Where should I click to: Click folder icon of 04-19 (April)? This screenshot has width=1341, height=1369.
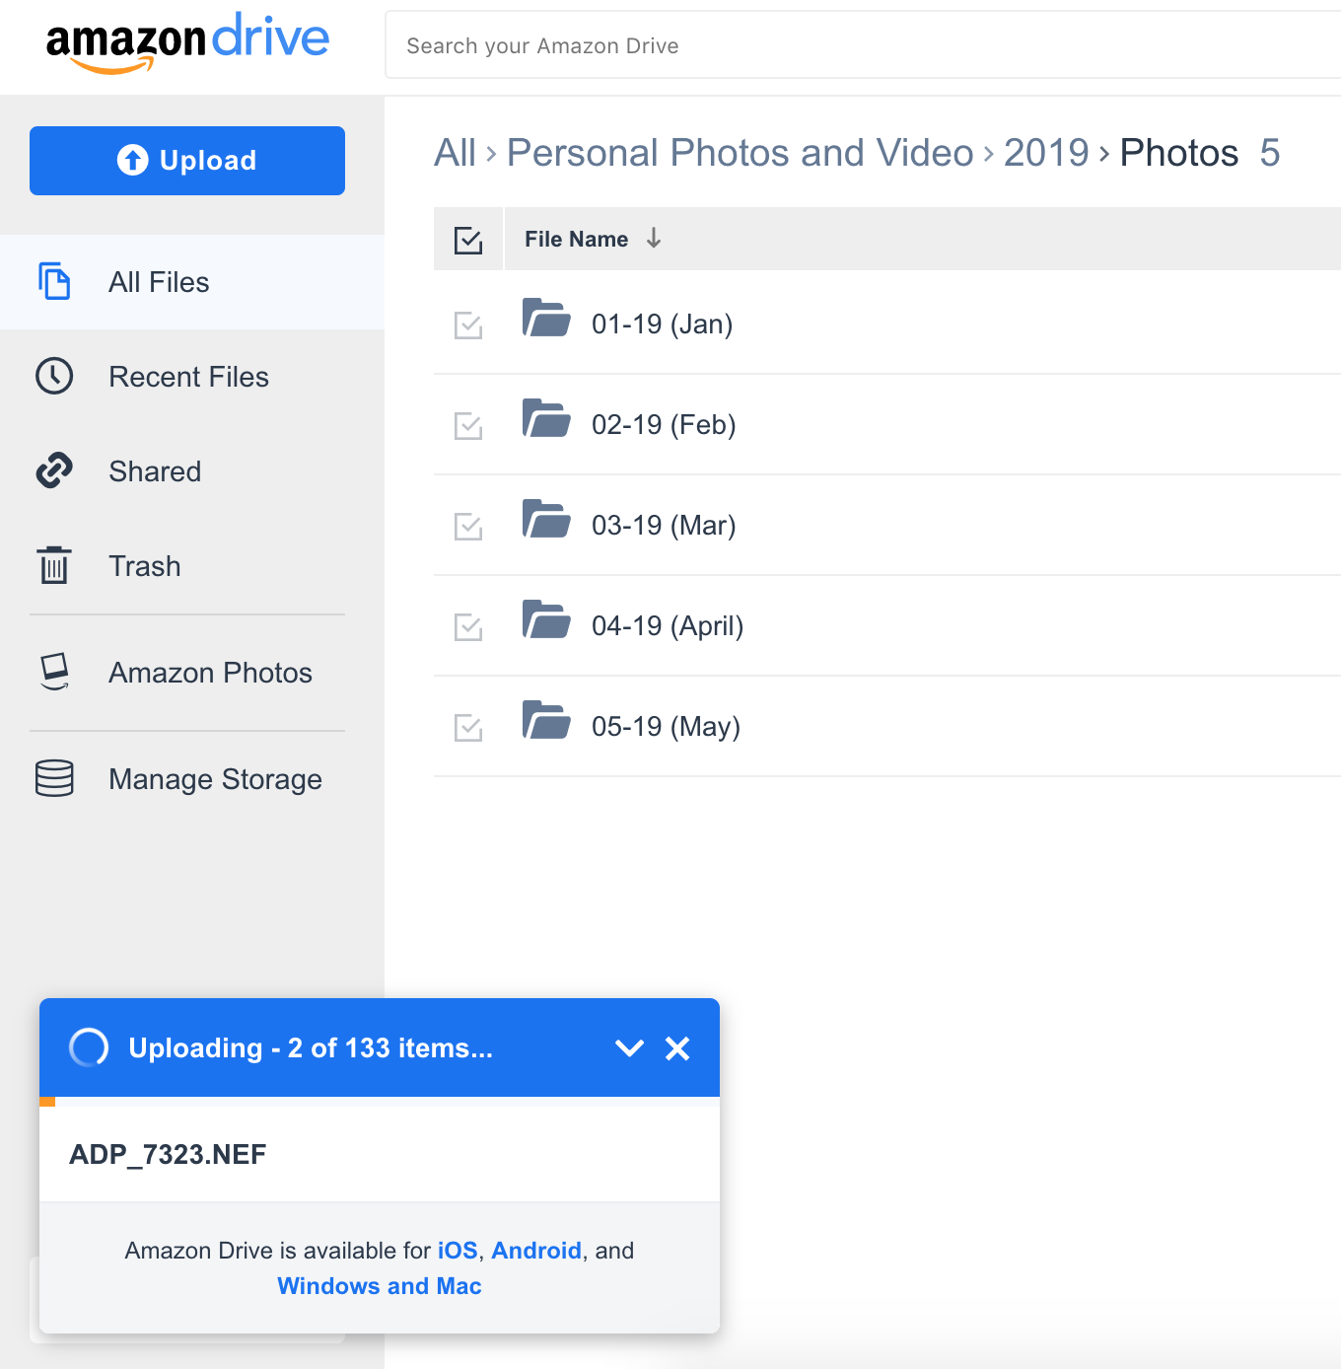pyautogui.click(x=546, y=619)
